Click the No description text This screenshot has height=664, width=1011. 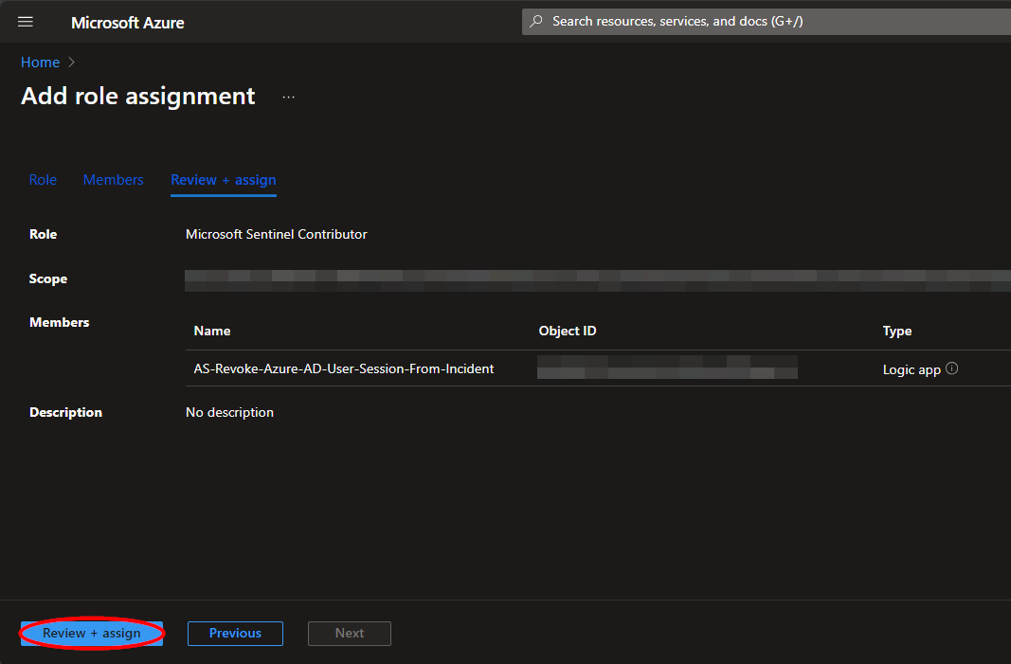coord(229,413)
